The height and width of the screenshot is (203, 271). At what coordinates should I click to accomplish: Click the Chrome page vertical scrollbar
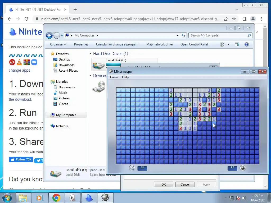(265, 106)
